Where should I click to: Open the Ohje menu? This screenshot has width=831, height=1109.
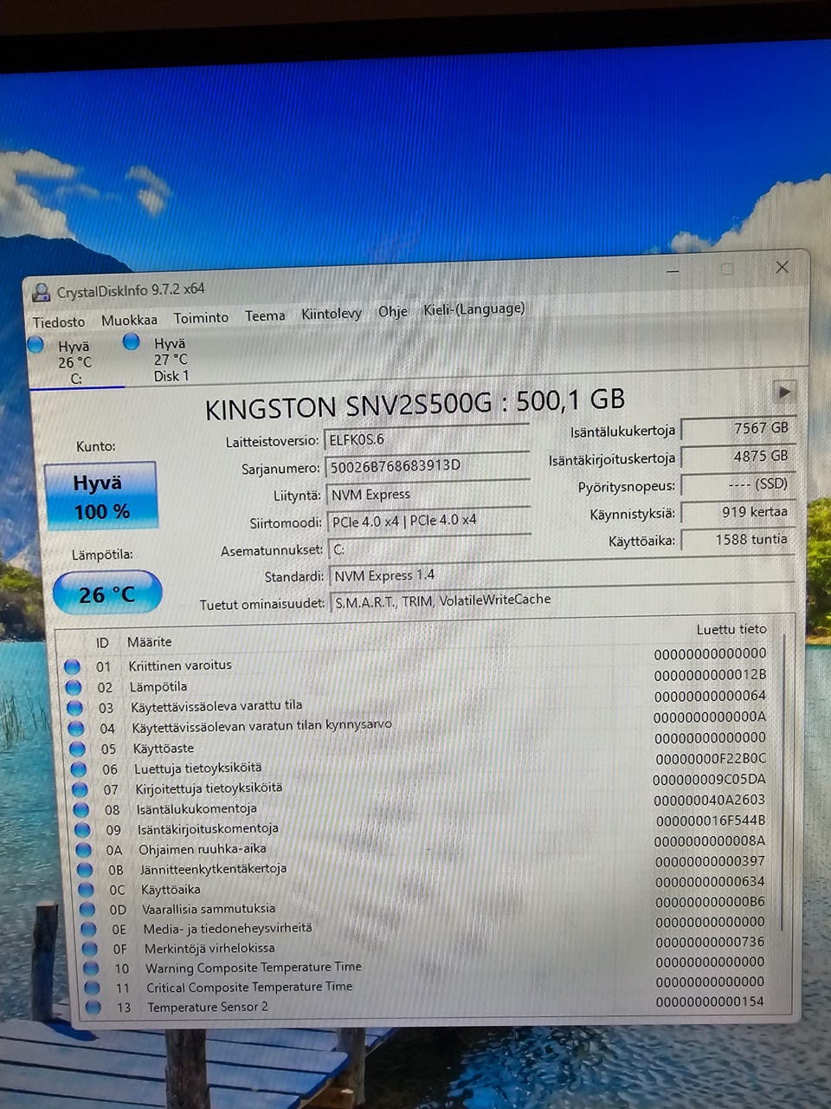pyautogui.click(x=393, y=311)
